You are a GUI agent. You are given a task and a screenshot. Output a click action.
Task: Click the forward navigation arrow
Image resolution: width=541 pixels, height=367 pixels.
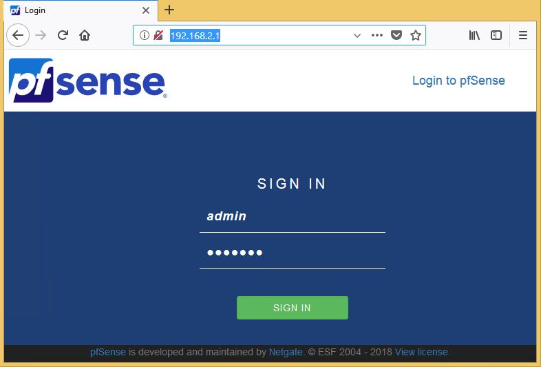click(x=41, y=35)
